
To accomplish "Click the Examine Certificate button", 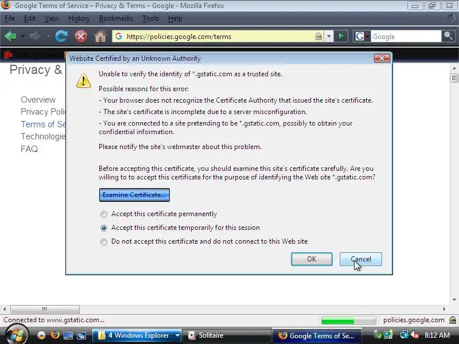I will [134, 195].
